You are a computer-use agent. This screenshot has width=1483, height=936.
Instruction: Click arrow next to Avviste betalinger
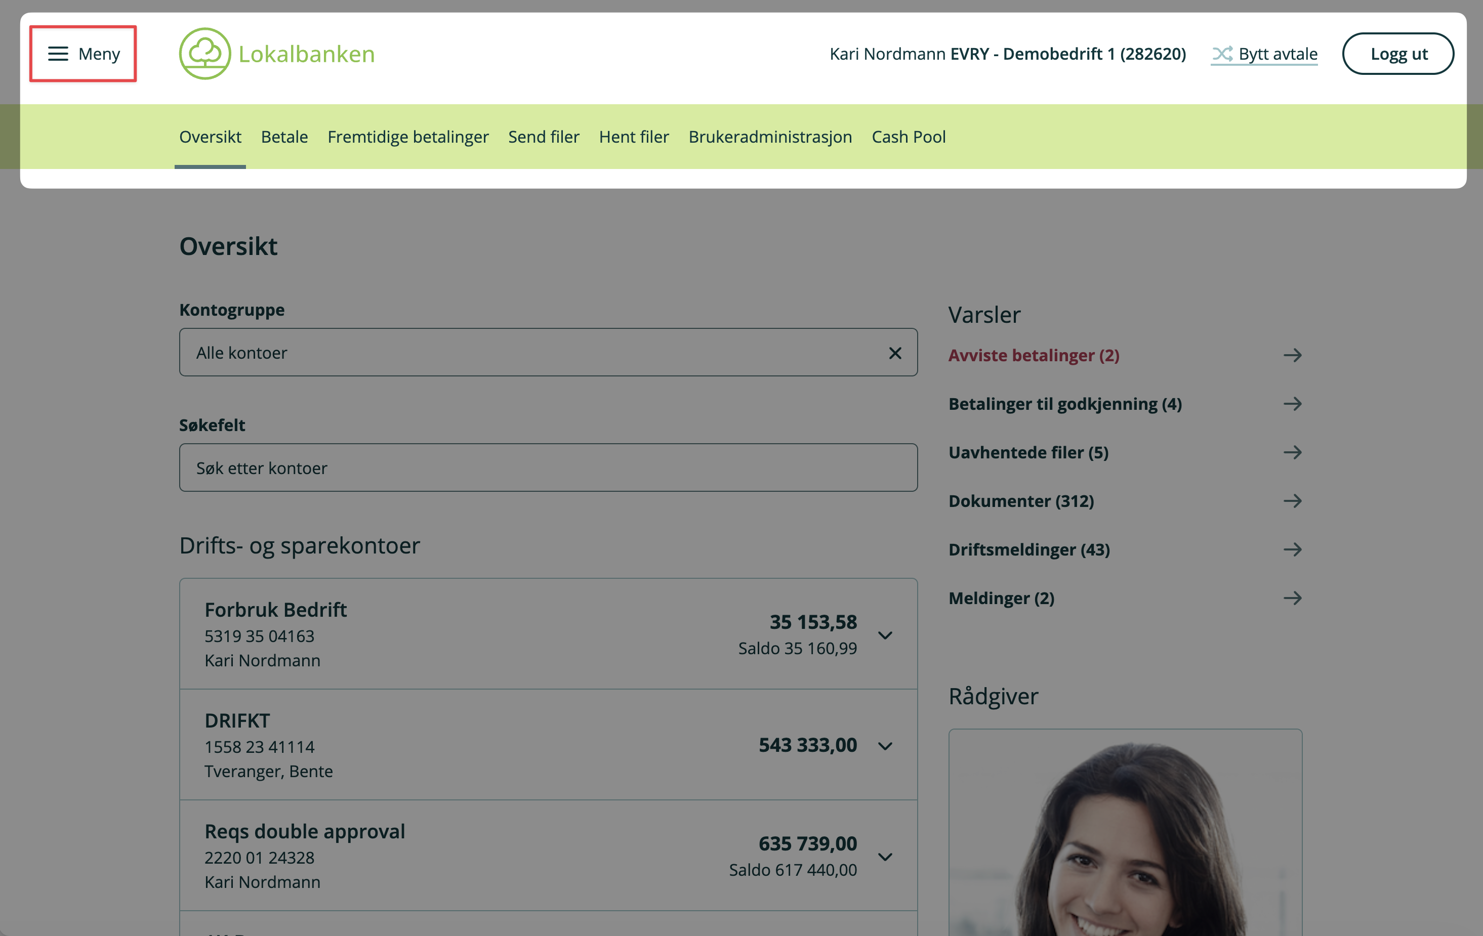point(1292,355)
